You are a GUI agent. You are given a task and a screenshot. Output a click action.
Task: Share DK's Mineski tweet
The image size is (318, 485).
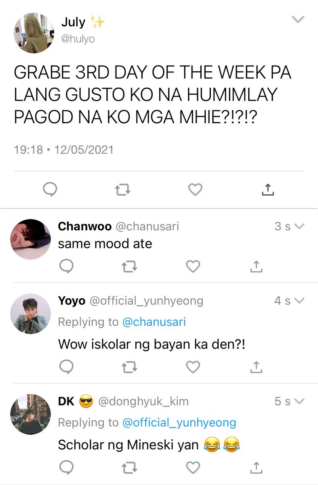(257, 468)
